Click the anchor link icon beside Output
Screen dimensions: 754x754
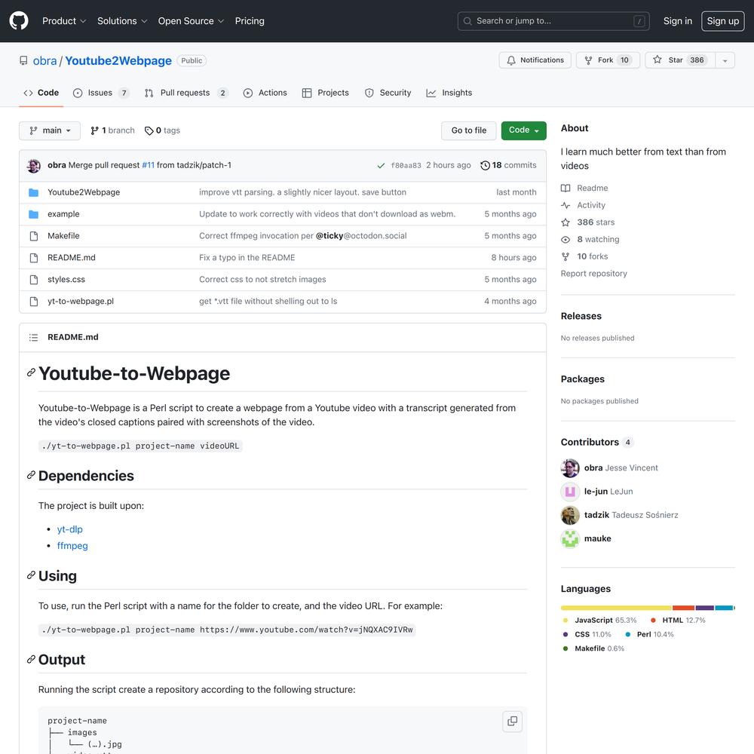tap(31, 659)
